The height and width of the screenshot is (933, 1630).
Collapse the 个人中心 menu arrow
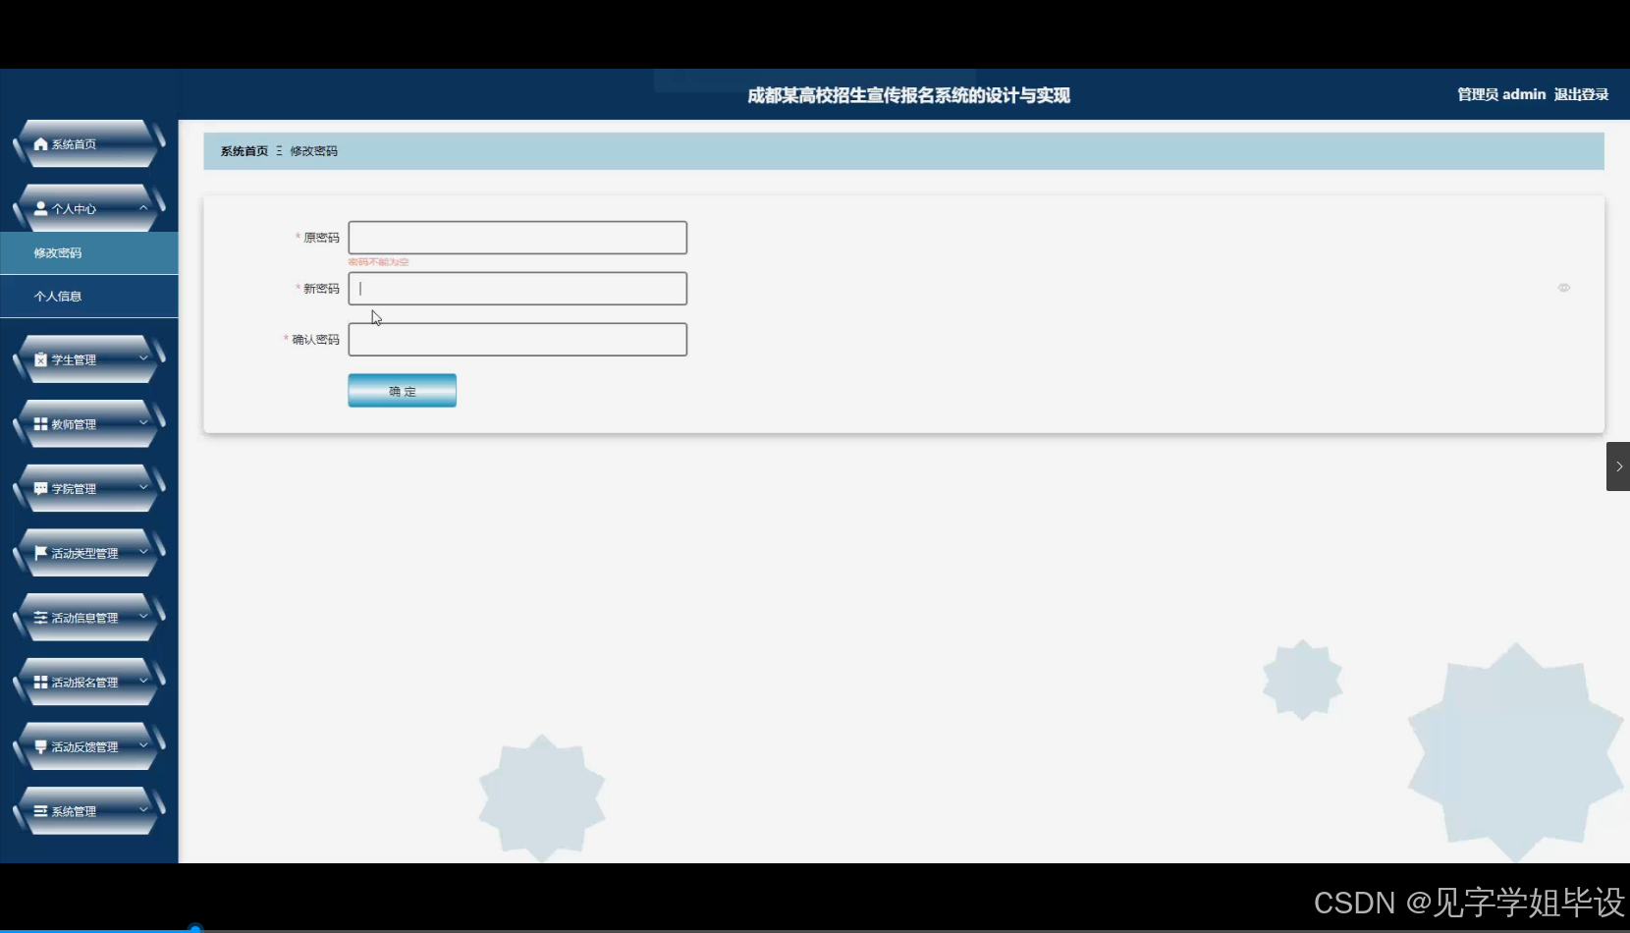click(143, 208)
